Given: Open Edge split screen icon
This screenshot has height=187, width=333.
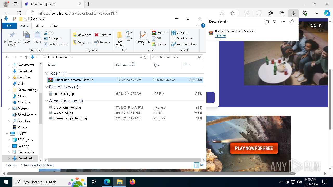Looking at the screenshot, I should pos(259,13).
